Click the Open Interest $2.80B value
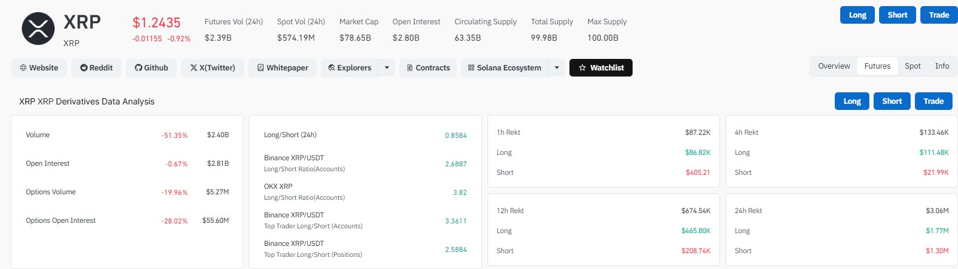This screenshot has width=958, height=269. point(406,38)
